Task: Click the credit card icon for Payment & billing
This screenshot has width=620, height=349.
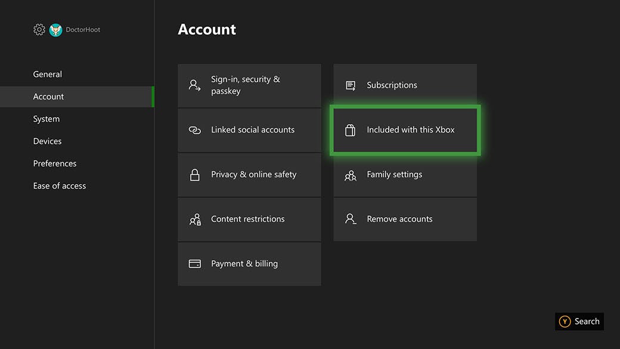Action: coord(195,264)
